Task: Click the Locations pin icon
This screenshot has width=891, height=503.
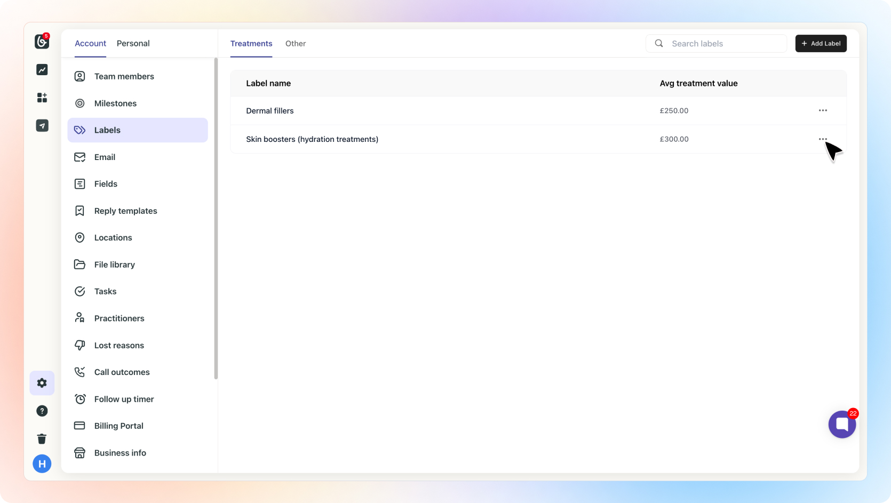Action: click(x=79, y=238)
